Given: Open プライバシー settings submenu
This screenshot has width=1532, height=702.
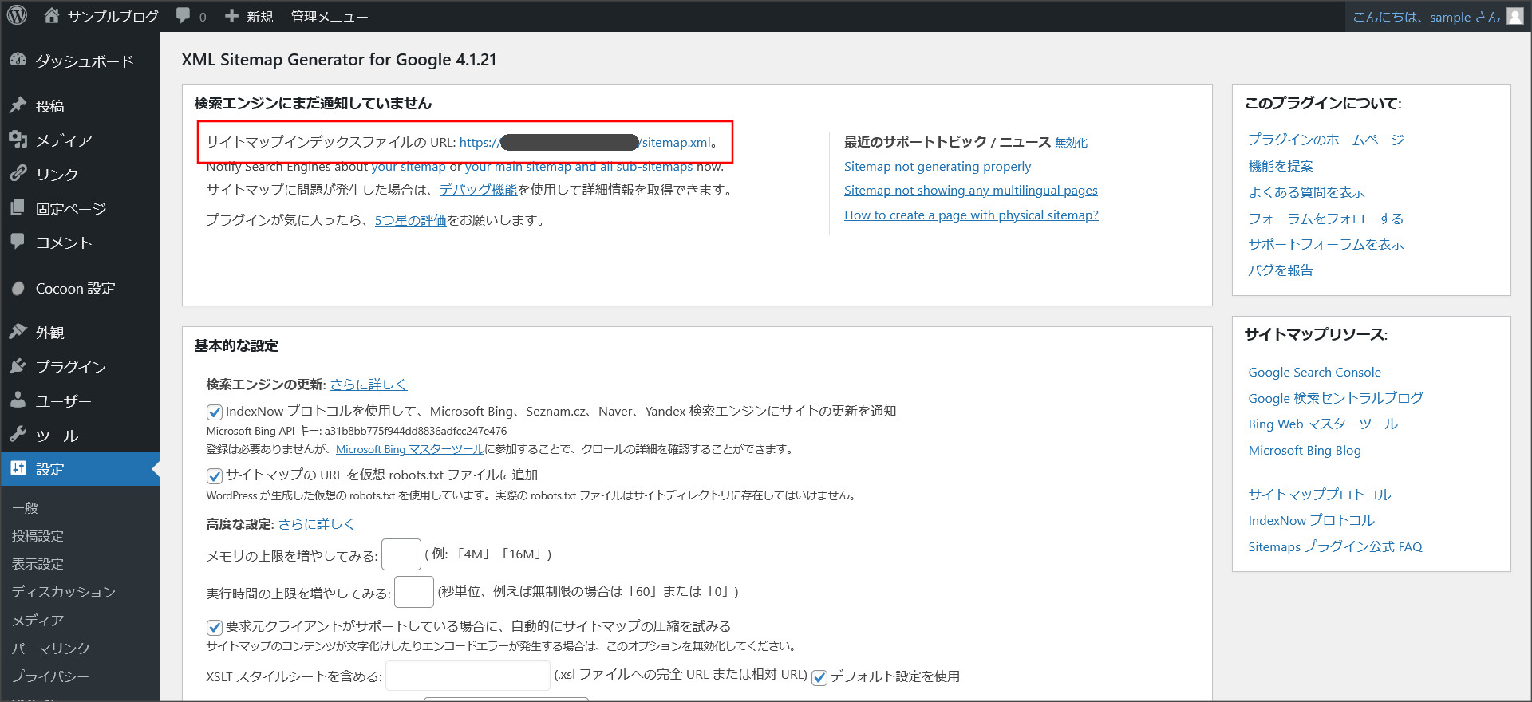Looking at the screenshot, I should [x=50, y=676].
